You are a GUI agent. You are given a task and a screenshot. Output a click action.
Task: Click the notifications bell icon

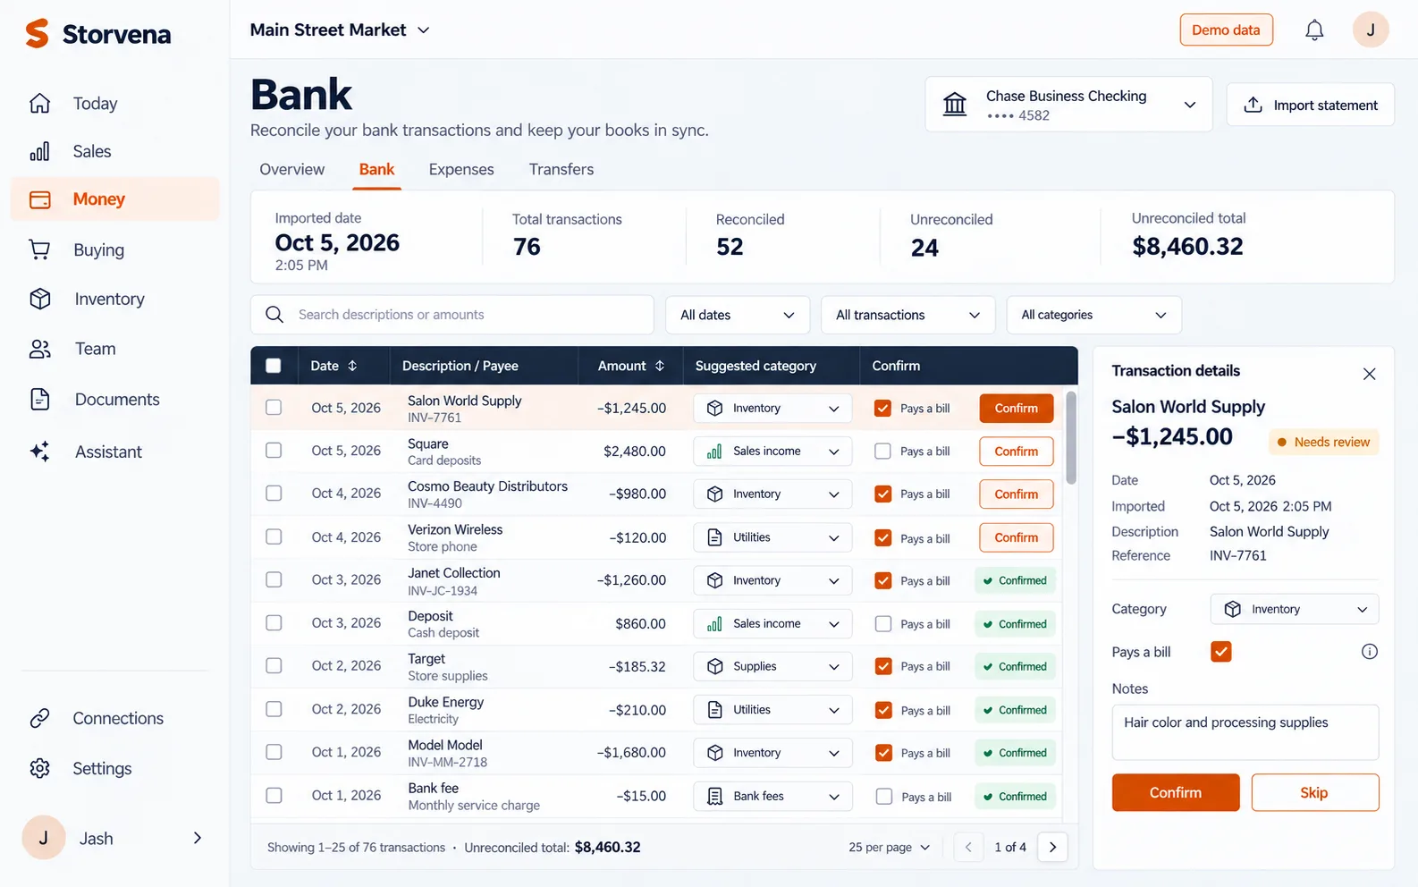(1314, 30)
